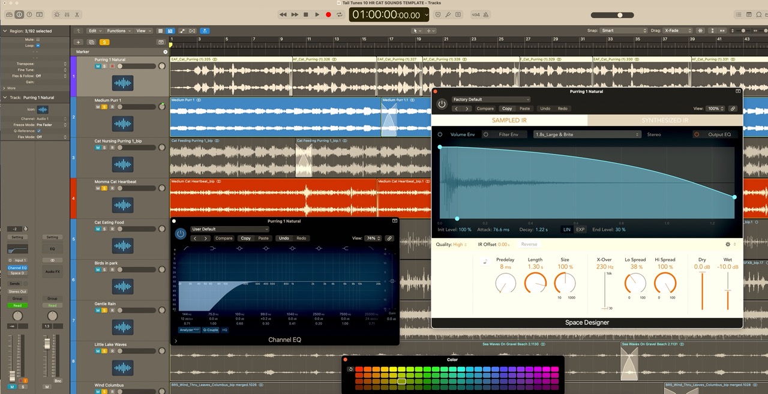
Task: Record-enable the Purring 1 Natural track
Action: point(112,66)
